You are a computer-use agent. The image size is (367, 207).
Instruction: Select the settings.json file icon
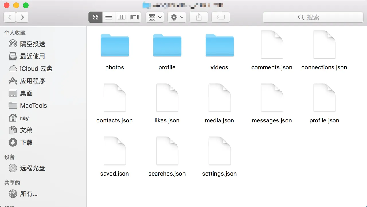(220, 151)
